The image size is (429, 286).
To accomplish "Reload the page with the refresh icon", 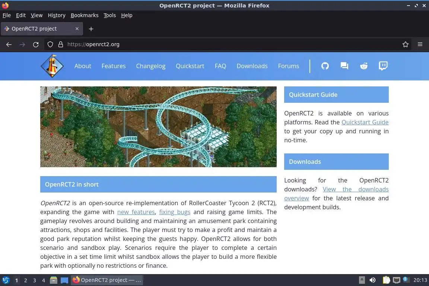I will (36, 44).
